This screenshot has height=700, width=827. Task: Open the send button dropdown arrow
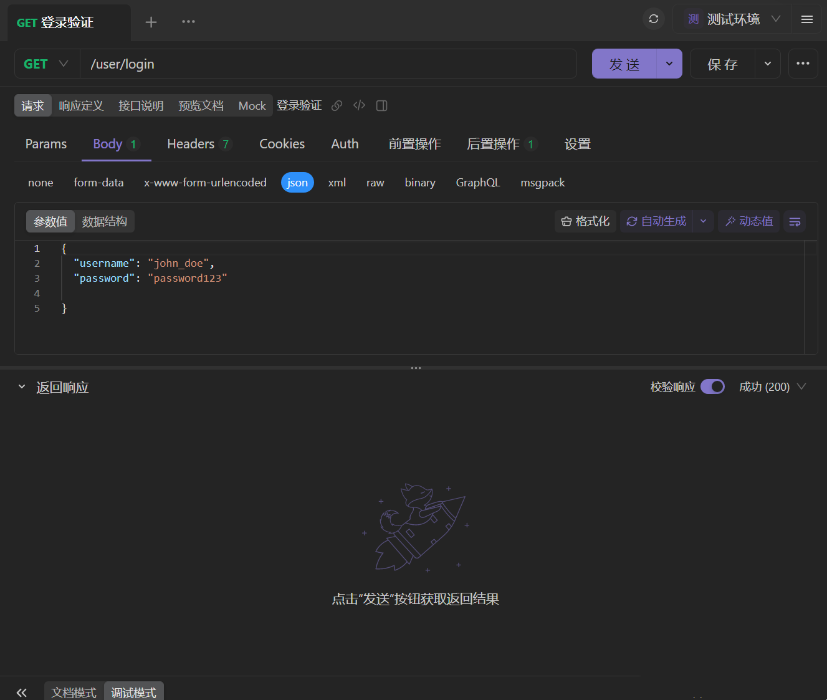[669, 64]
